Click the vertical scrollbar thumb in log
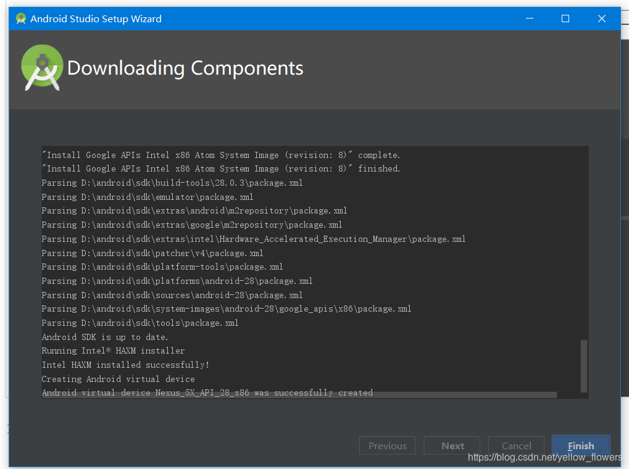 [x=584, y=366]
